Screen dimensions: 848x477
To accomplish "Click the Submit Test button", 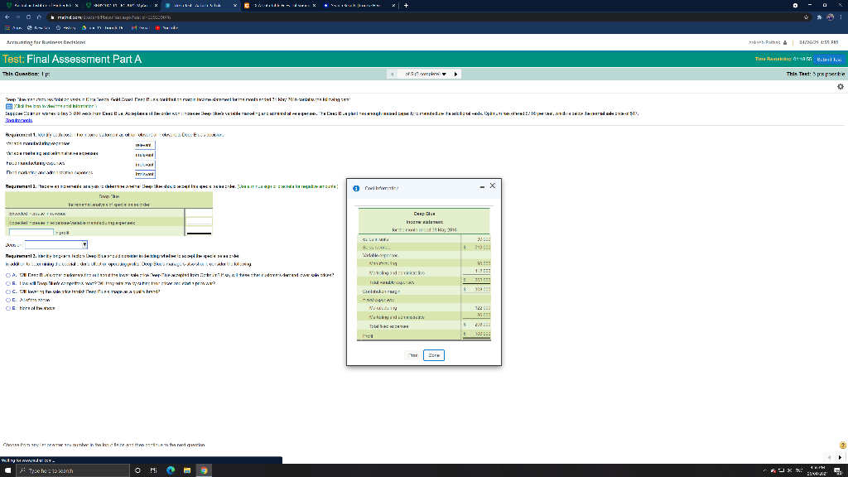I will click(x=829, y=60).
